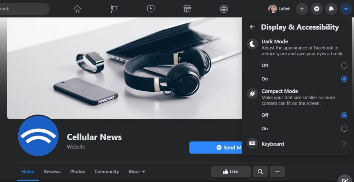Viewport: 354px width, 182px height.
Task: Go back from Display & Accessibility panel
Action: [x=252, y=27]
